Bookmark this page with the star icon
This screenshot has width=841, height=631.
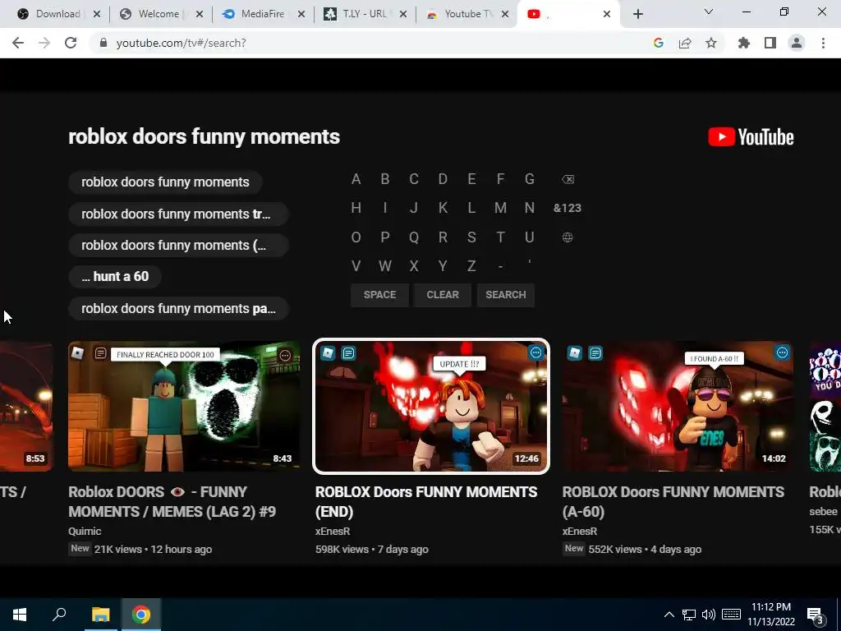click(711, 43)
